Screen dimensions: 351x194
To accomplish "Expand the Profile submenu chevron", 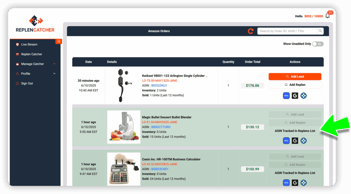I will 55,74.
